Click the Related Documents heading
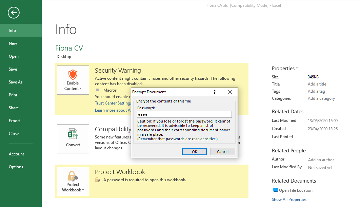Screen dimensions: 360x207 tap(294, 181)
